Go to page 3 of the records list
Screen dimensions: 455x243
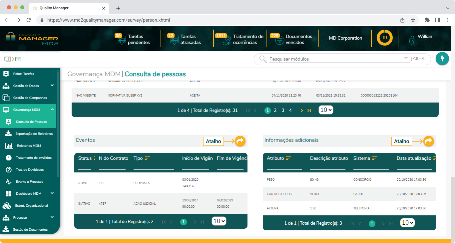coord(282,110)
